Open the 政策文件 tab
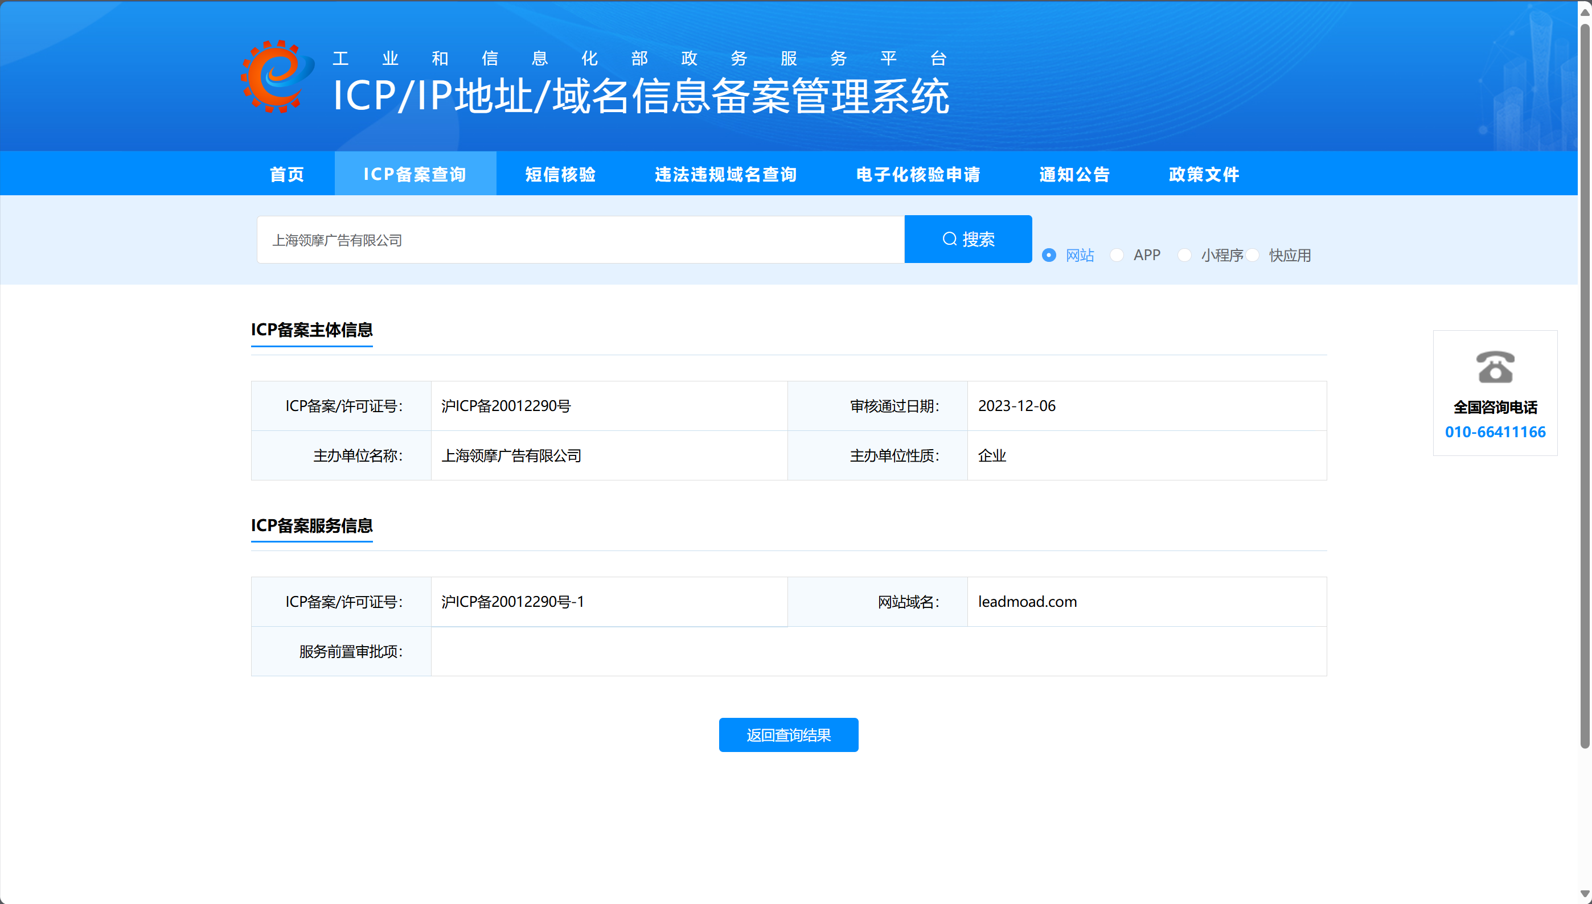Screen dimensions: 1592x904 (x=1204, y=174)
